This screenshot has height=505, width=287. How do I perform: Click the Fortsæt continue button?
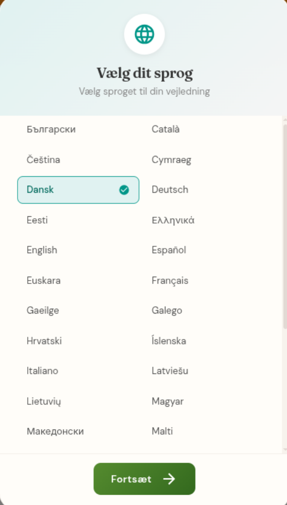(144, 479)
